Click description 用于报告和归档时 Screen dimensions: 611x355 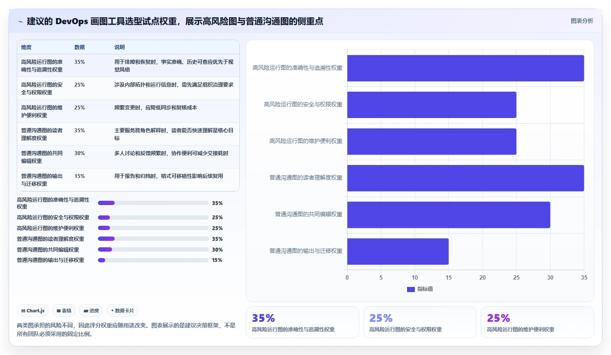169,176
